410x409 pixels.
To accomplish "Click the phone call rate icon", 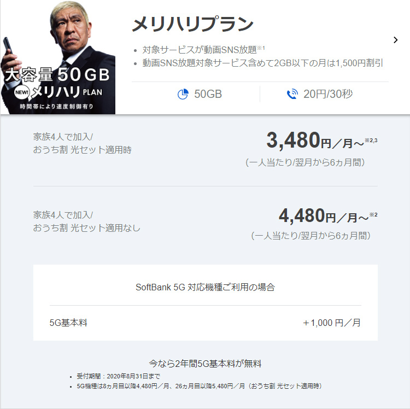I will pos(292,94).
